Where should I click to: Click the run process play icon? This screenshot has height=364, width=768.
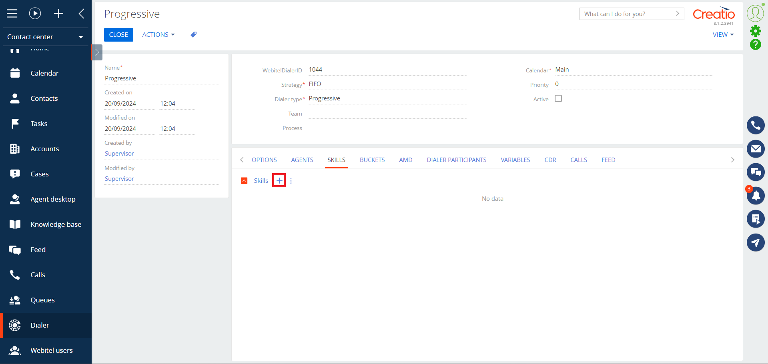click(x=35, y=14)
